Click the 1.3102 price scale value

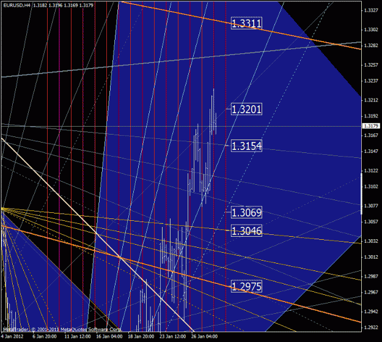pos(371,187)
